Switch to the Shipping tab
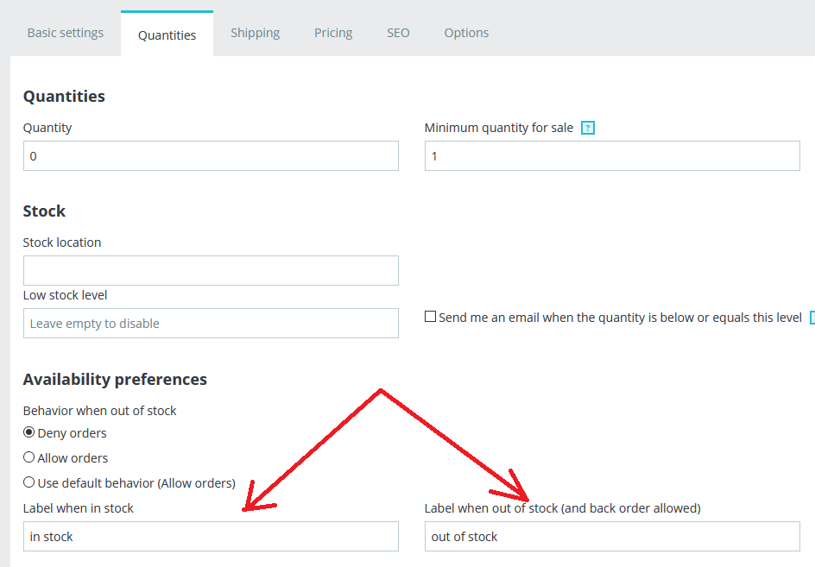 click(x=255, y=33)
